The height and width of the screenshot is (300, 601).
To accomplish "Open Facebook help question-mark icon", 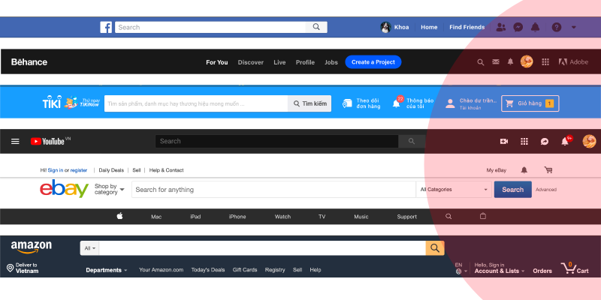I will 557,27.
